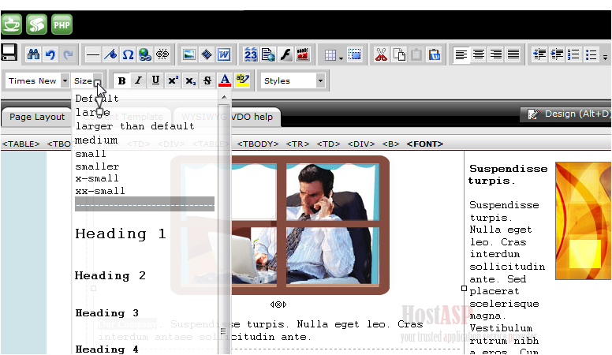The height and width of the screenshot is (355, 612).
Task: Insert media with the film clapper icon
Action: [303, 54]
